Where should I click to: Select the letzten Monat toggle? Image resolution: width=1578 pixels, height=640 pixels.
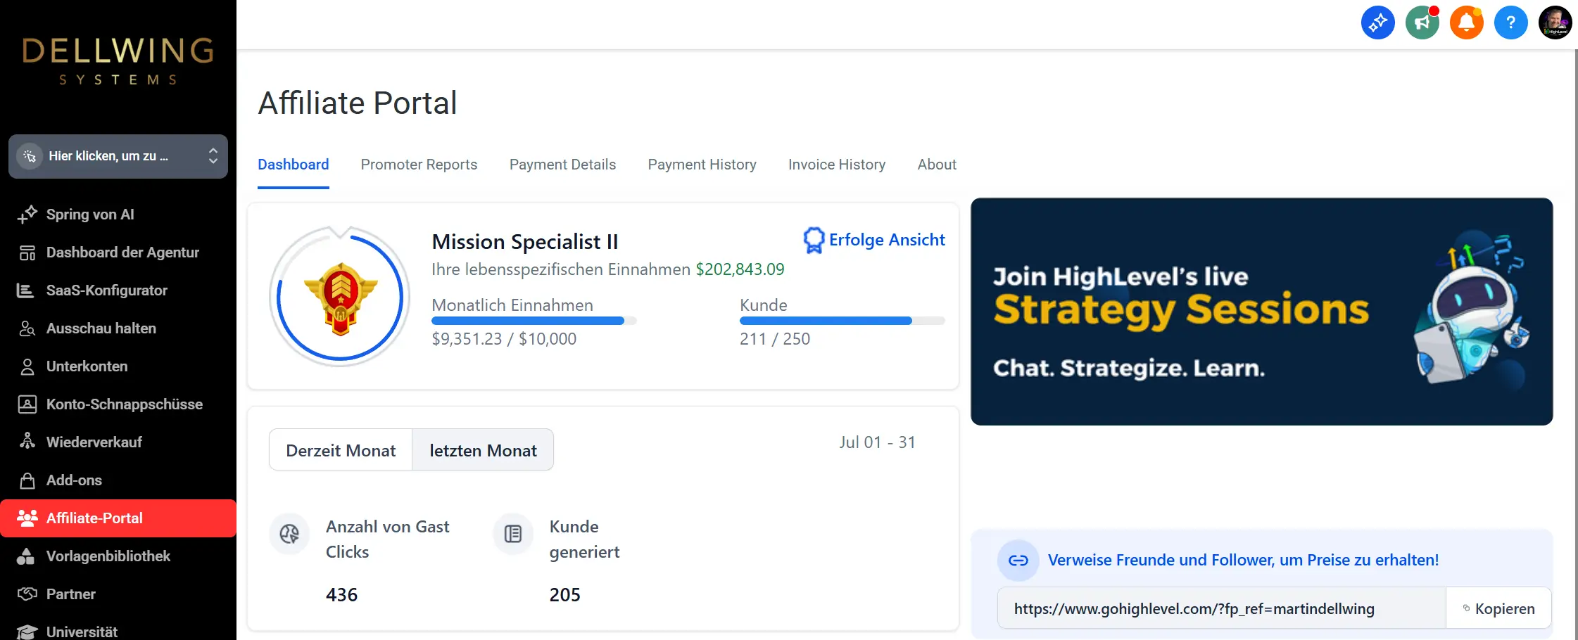(x=483, y=450)
